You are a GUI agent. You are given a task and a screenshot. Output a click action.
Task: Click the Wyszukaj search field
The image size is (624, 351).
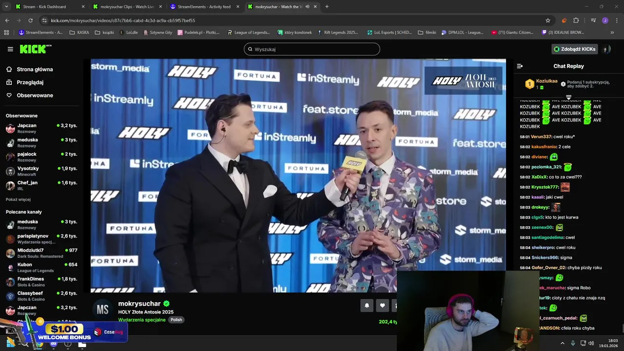click(312, 49)
